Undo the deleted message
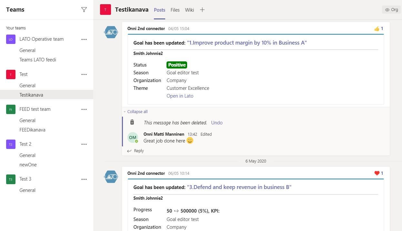Viewport: 402px width, 231px height. click(216, 123)
